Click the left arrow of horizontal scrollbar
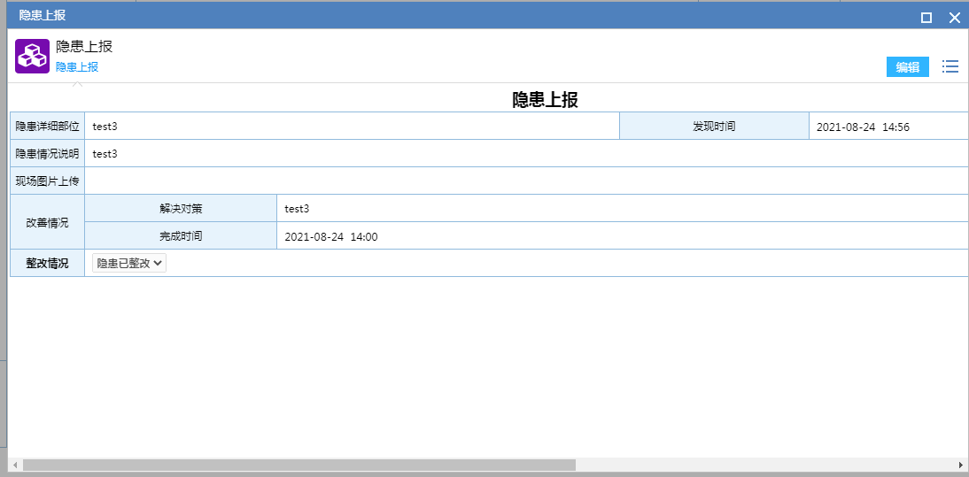969x477 pixels. (14, 465)
